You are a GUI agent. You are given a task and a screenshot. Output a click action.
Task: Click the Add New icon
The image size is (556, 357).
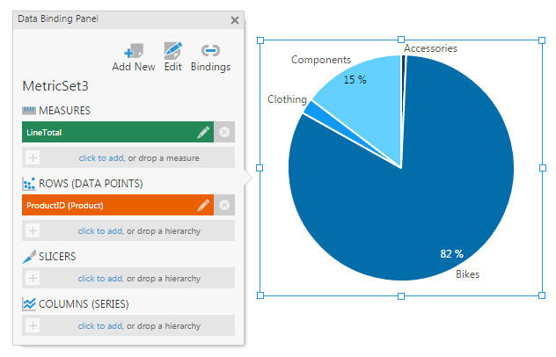134,51
